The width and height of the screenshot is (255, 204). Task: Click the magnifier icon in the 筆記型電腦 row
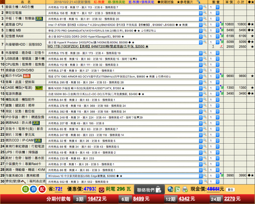(205, 12)
